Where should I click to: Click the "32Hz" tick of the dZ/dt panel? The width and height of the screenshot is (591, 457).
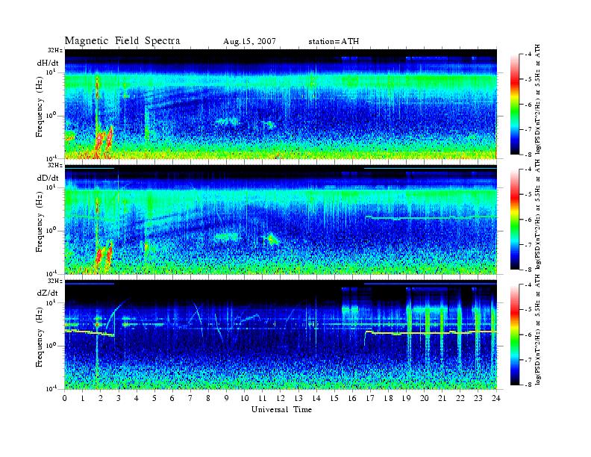point(55,281)
